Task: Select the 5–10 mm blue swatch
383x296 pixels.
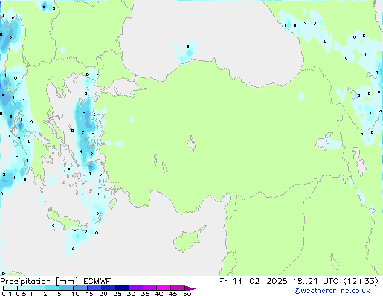Action: point(66,288)
